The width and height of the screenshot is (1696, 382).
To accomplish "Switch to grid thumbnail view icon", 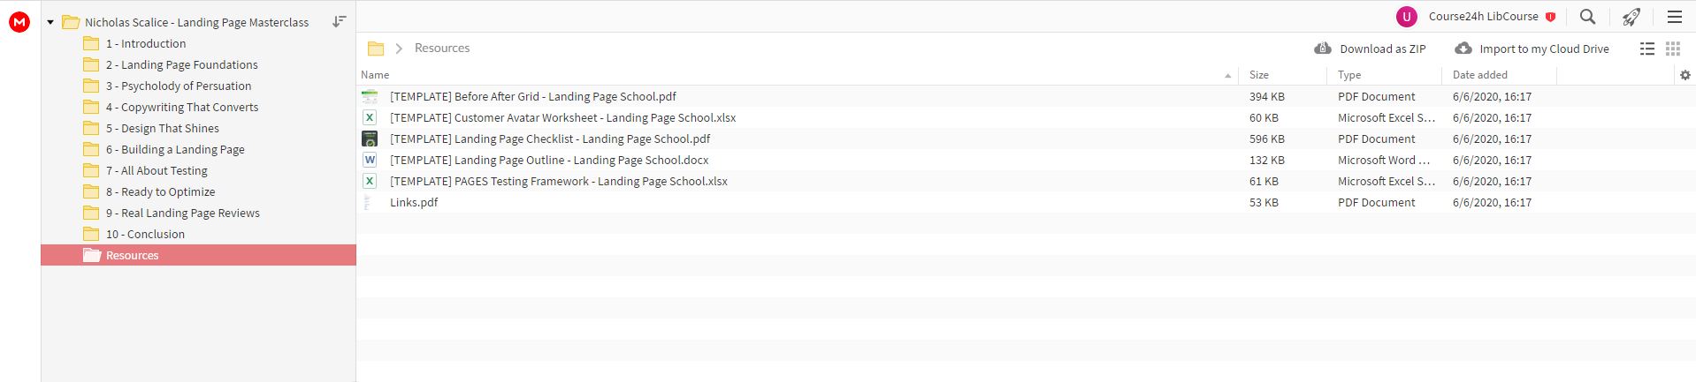I will (1673, 49).
